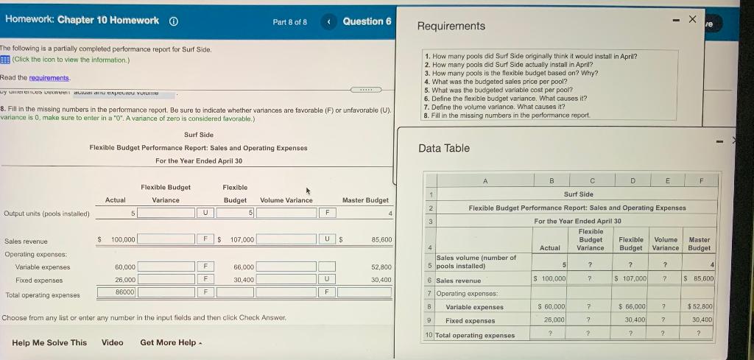754x360 pixels.
Task: Click requirement 6 'Define the flexible budget variance'
Action: (506, 99)
